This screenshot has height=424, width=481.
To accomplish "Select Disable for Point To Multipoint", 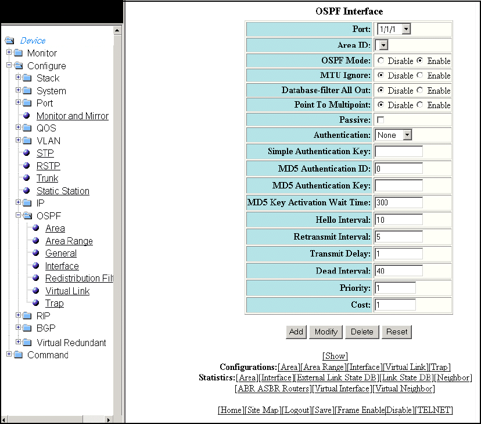I will (x=381, y=105).
